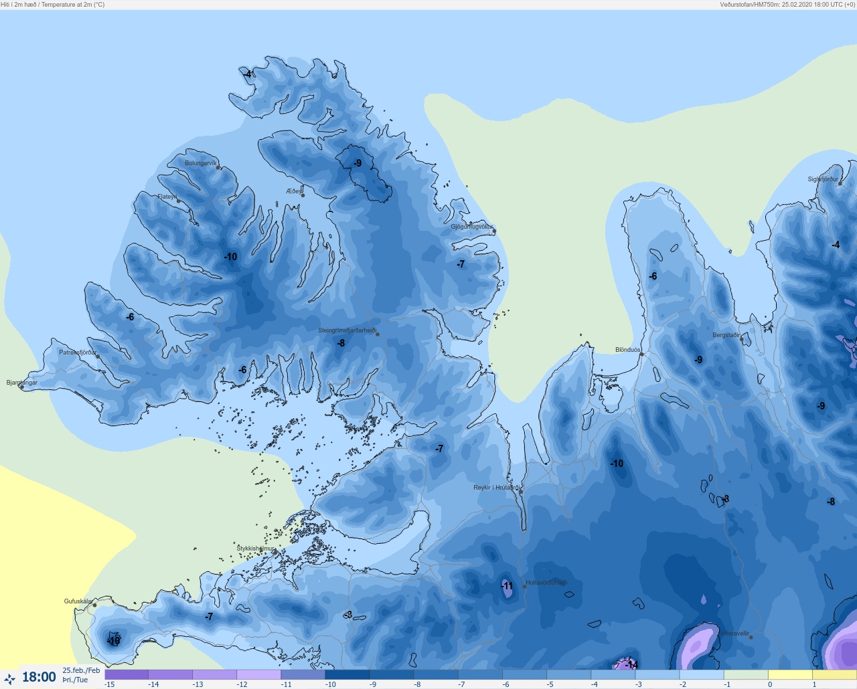This screenshot has width=857, height=689.
Task: Click the Æðey station point
Action: 303,195
